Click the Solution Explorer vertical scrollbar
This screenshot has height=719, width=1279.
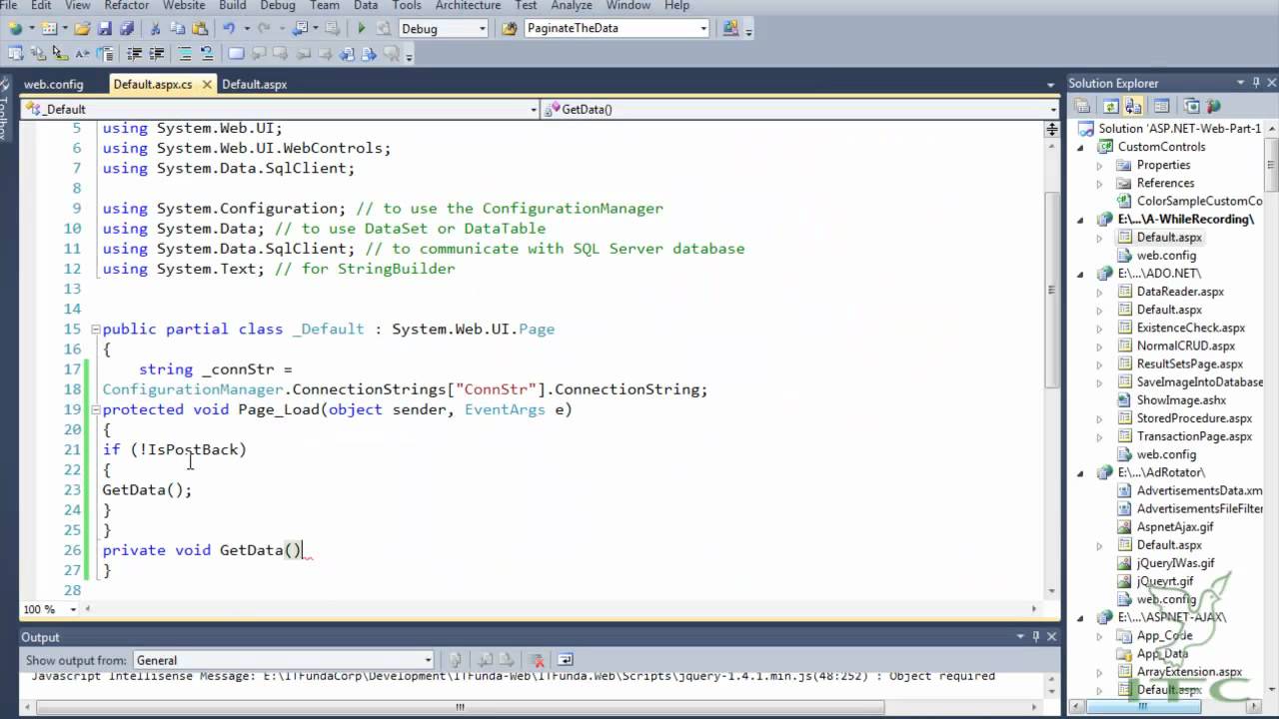coord(1271,165)
